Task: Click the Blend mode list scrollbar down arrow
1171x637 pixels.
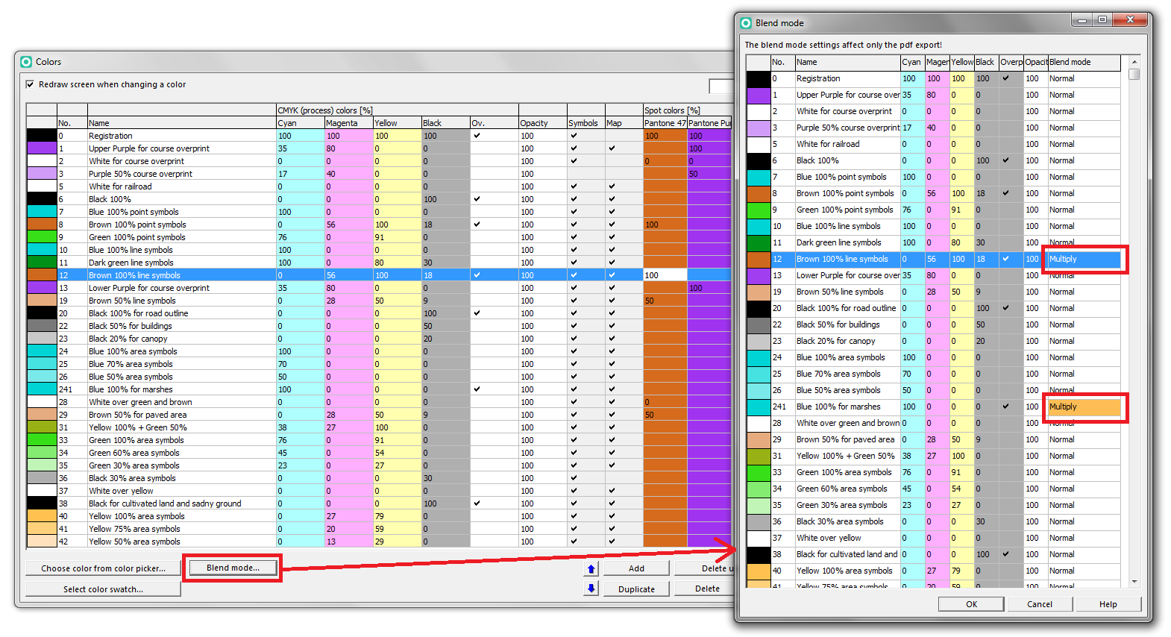Action: 1134,582
